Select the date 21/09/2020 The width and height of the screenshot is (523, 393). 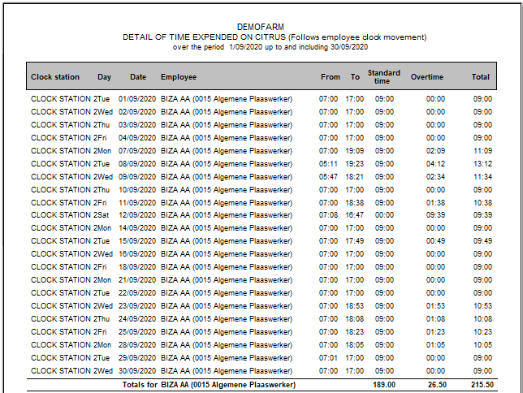click(x=137, y=280)
